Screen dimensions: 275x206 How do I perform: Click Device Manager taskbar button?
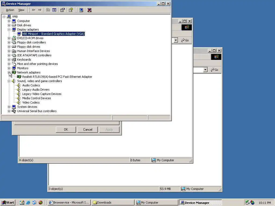(200, 203)
